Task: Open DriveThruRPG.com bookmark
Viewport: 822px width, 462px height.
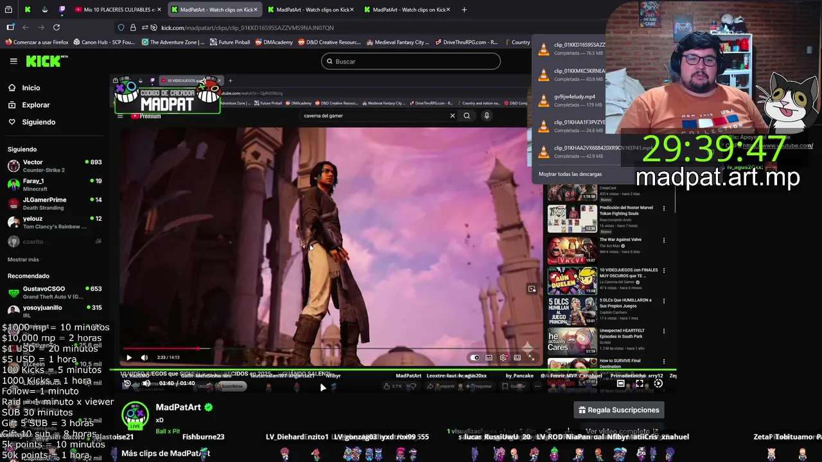Action: tap(466, 42)
